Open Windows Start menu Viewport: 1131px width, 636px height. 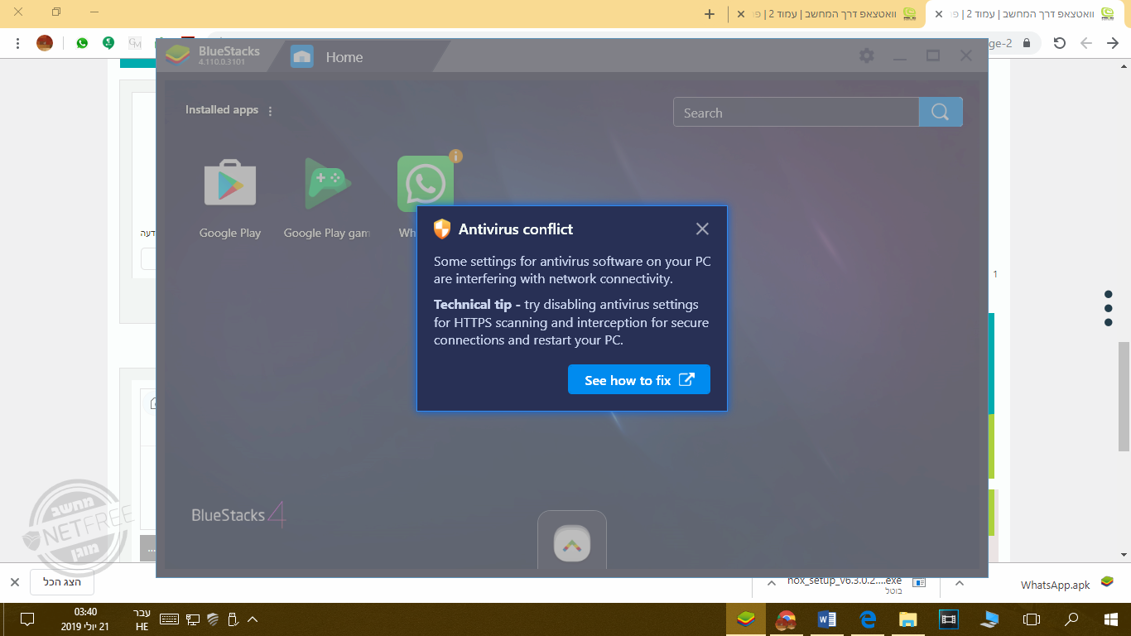pyautogui.click(x=1111, y=619)
